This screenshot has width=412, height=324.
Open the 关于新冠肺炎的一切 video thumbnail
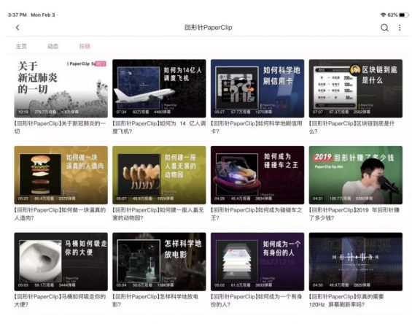tap(61, 88)
